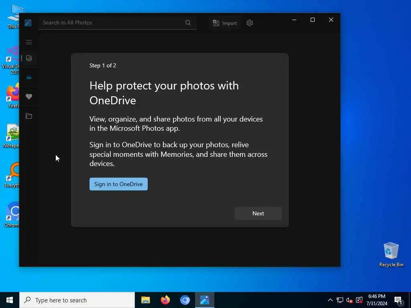Click the search magnifier icon in Photos
Screen dimensions: 411x308
pos(188,23)
